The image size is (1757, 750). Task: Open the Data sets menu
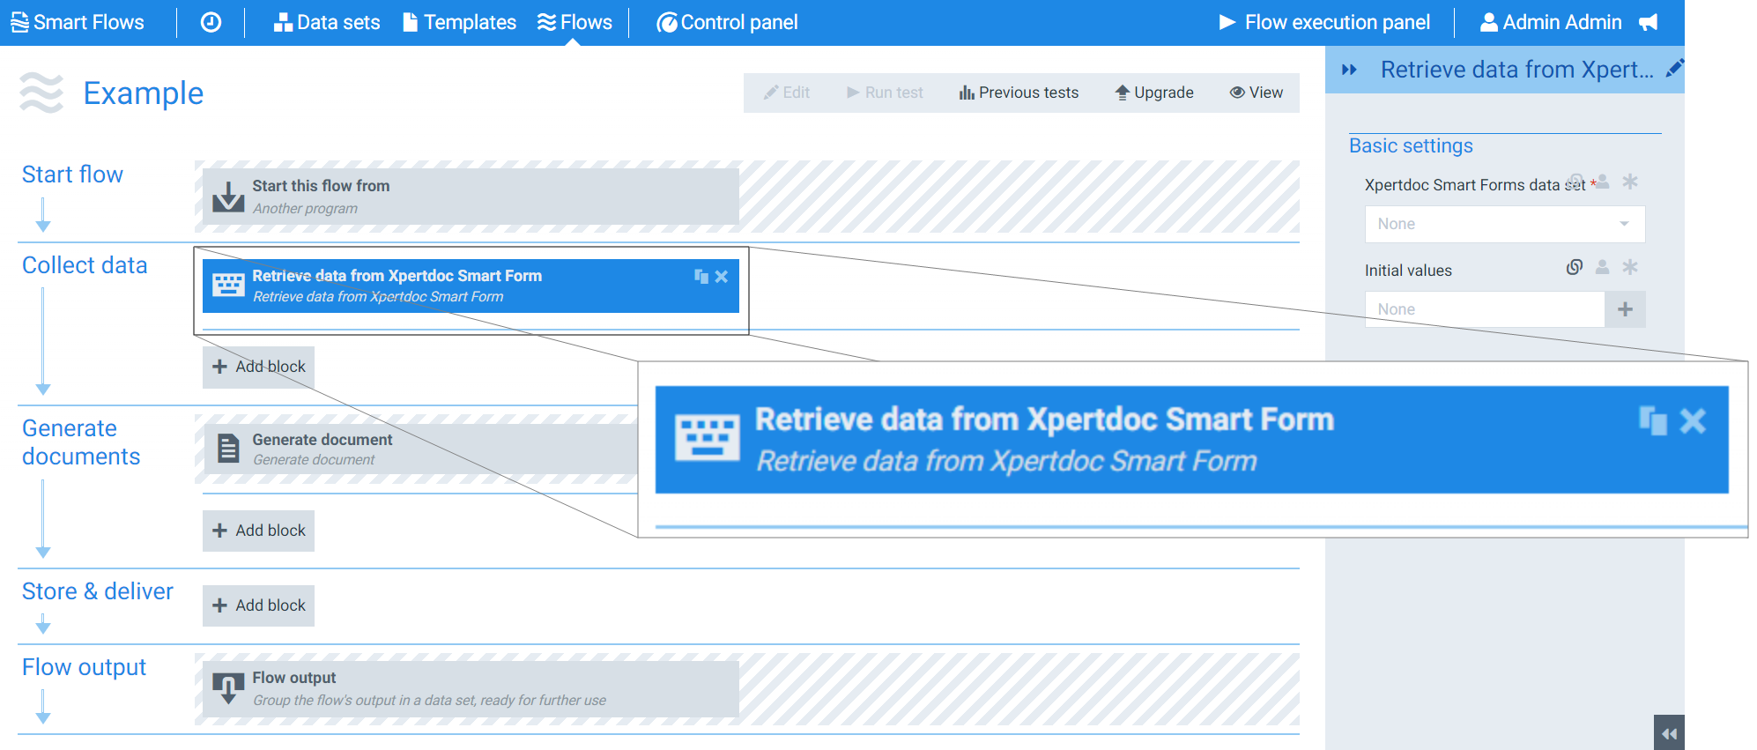[x=327, y=22]
